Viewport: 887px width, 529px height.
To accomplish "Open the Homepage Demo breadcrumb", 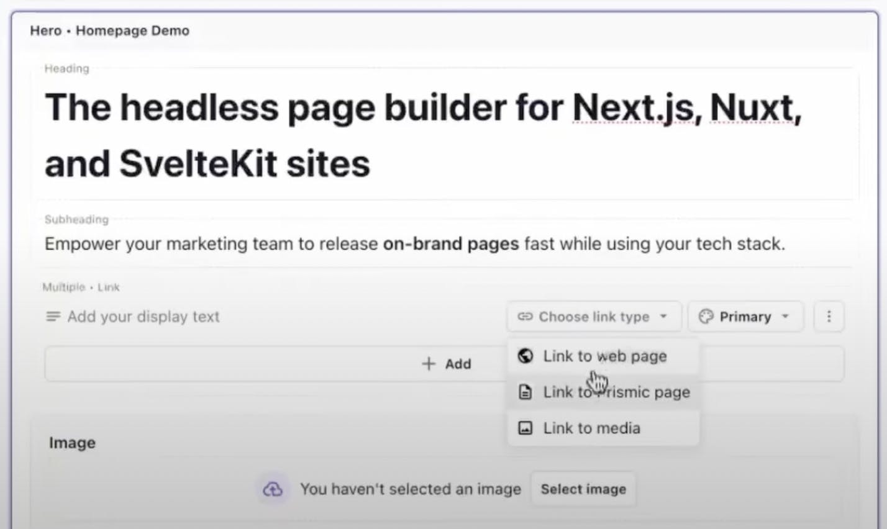I will [x=132, y=30].
